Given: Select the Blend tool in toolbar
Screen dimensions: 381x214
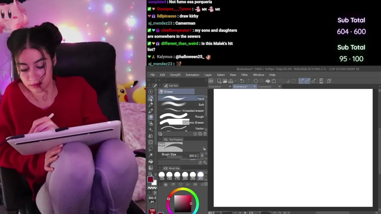Looking at the screenshot, I should [x=151, y=136].
